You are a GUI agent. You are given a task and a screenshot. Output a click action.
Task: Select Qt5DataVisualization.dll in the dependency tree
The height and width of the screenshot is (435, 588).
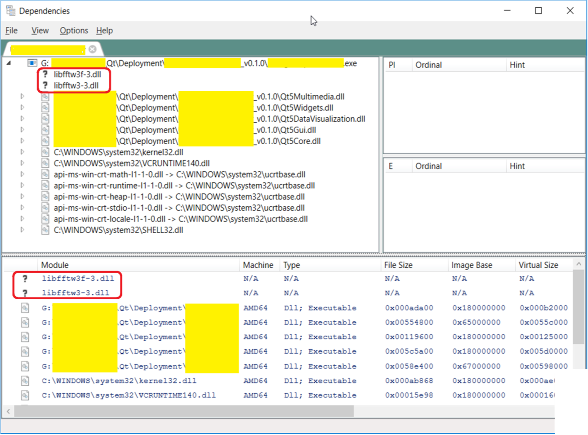pos(310,119)
